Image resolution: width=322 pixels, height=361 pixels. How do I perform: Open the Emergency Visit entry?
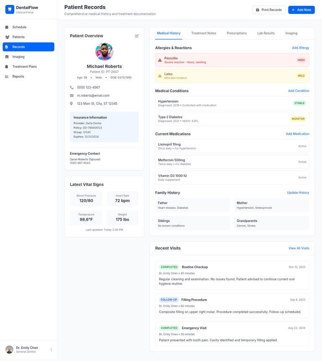(x=232, y=334)
